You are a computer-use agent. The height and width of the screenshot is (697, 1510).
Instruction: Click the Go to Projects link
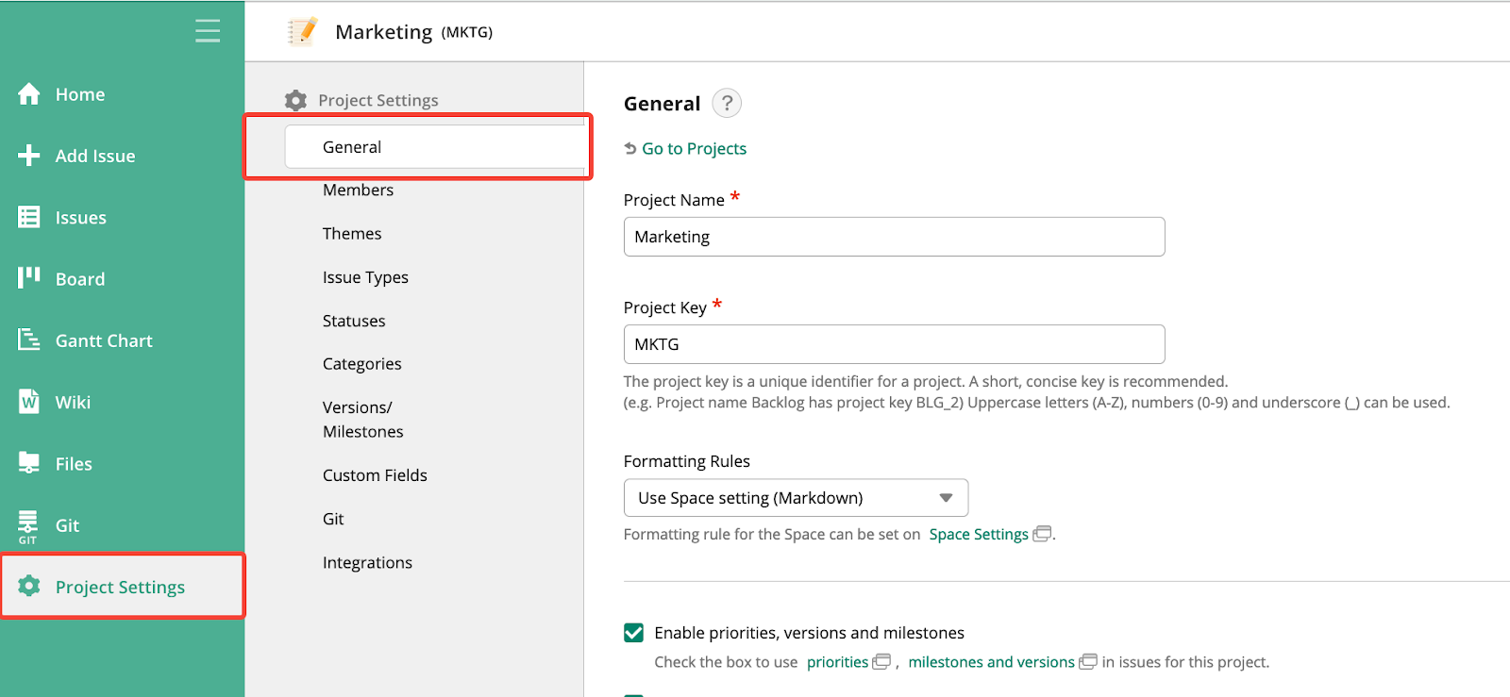click(x=694, y=149)
